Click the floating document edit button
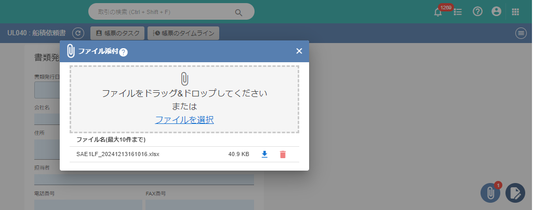 515,193
